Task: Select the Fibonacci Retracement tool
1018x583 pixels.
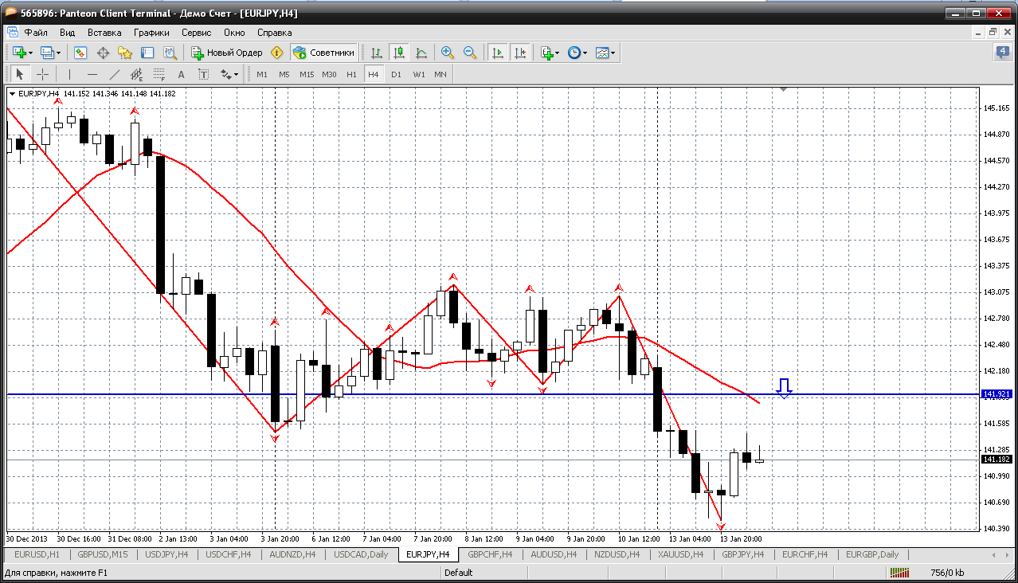Action: (159, 74)
